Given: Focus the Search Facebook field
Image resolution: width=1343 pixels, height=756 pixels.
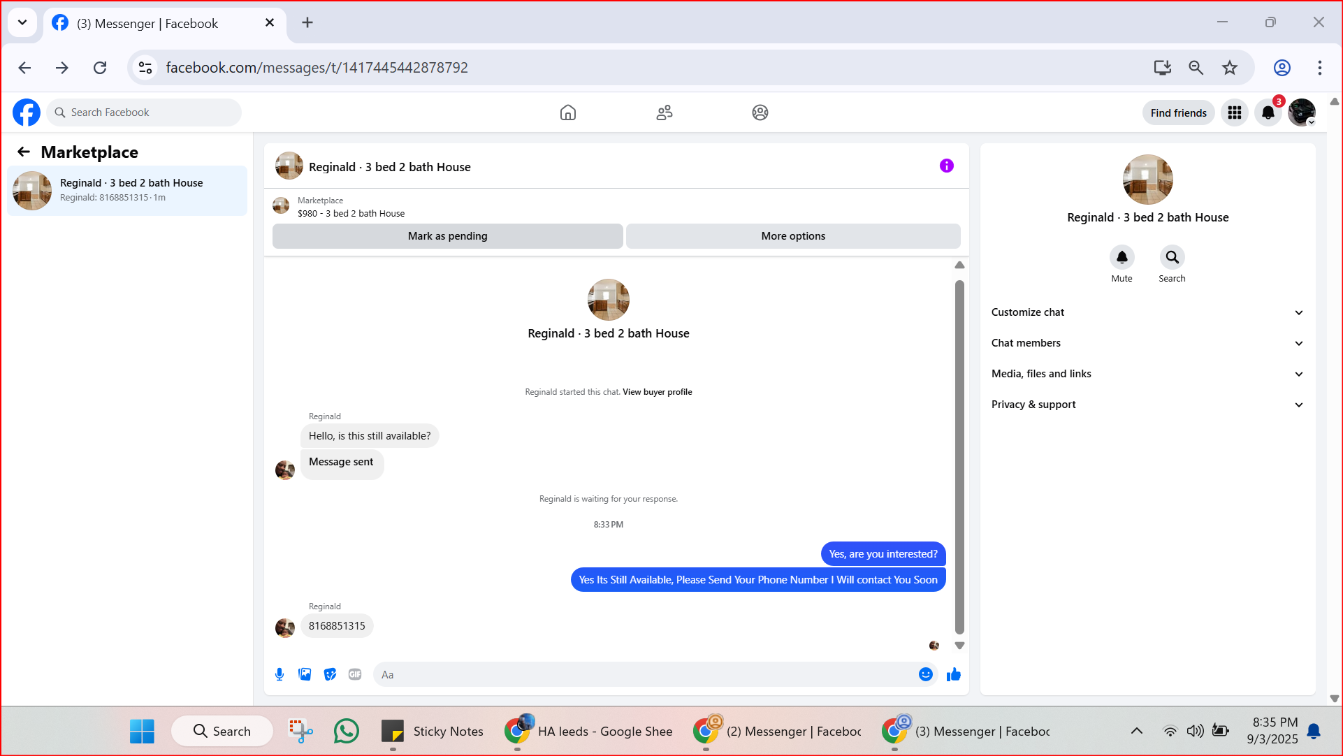Looking at the screenshot, I should click(144, 112).
